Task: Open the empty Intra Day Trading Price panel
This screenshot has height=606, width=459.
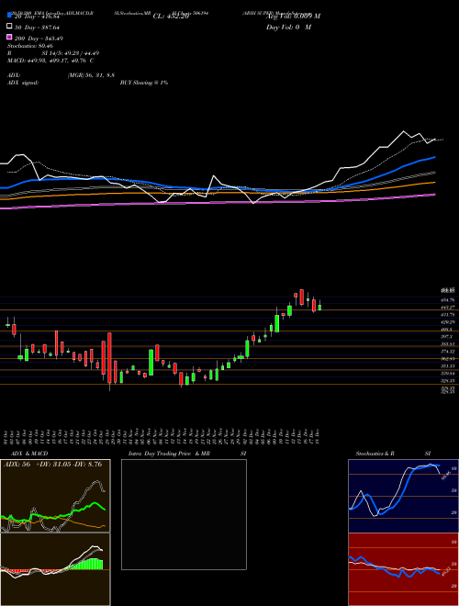Action: click(184, 514)
